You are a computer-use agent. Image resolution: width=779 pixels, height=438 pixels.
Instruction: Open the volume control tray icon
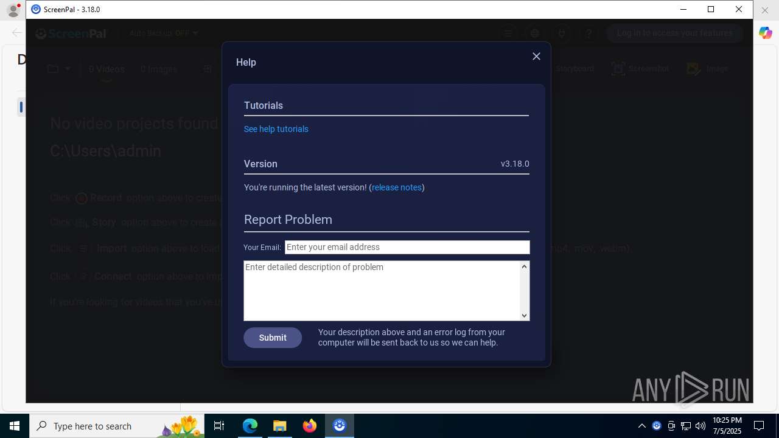[700, 426]
